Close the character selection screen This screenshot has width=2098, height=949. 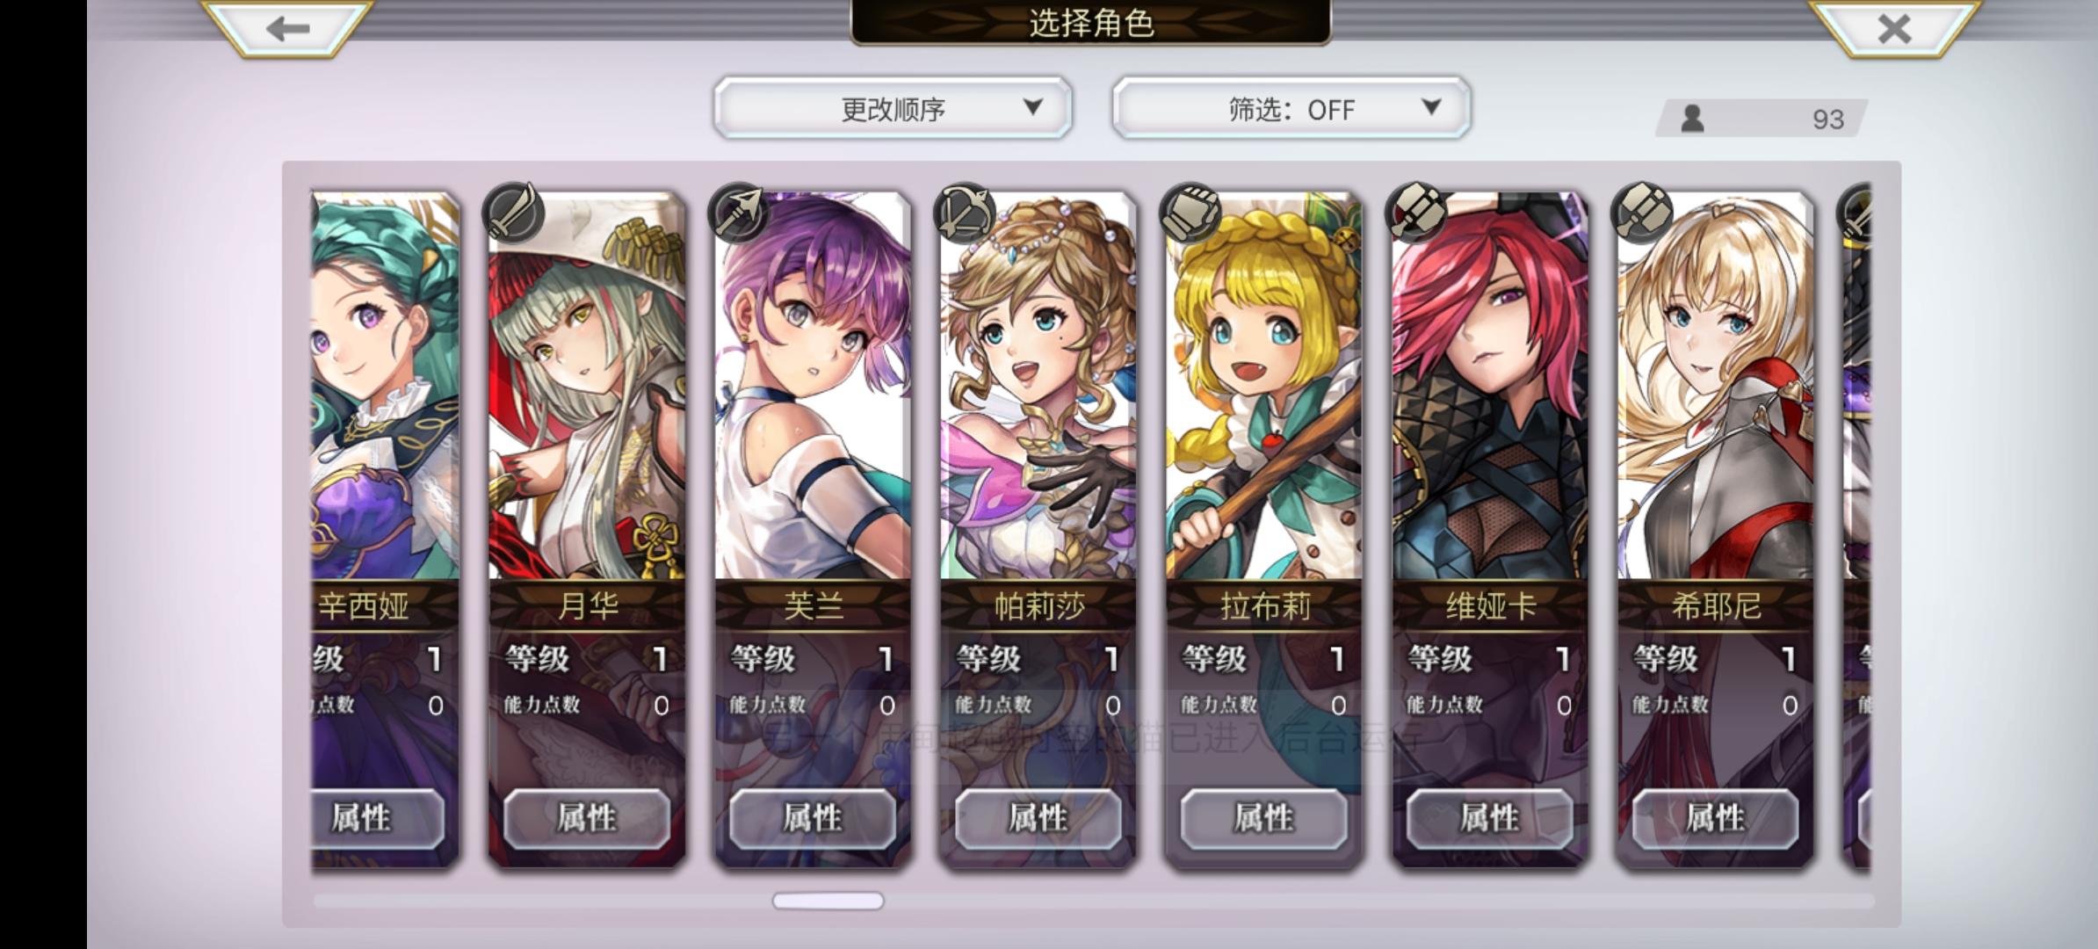pyautogui.click(x=1894, y=28)
